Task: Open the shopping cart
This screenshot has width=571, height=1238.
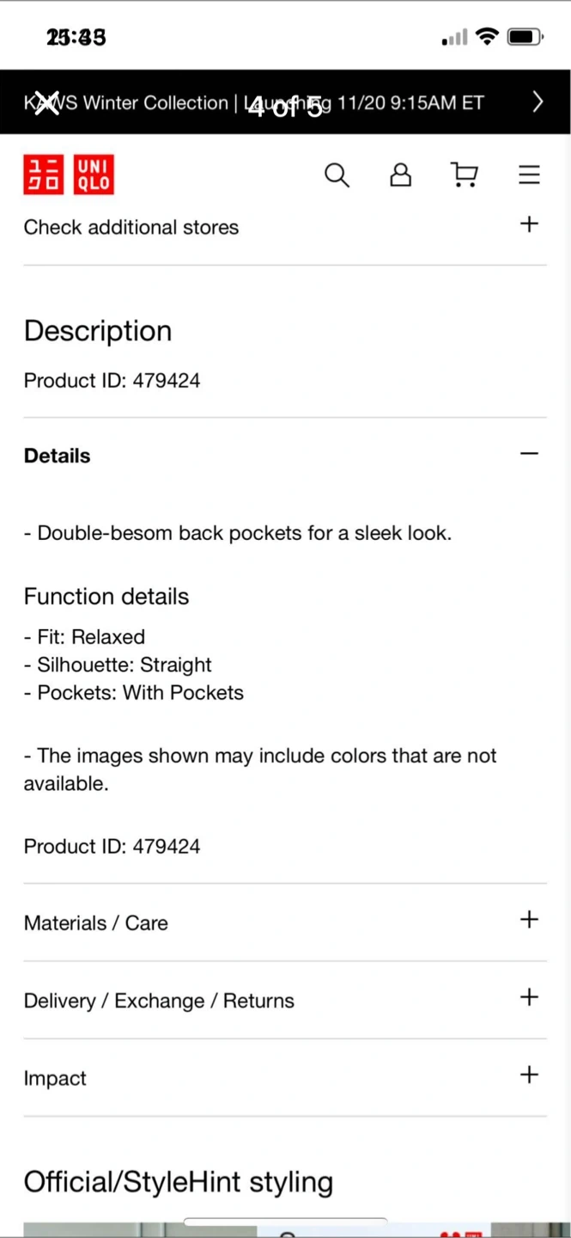Action: click(x=465, y=175)
